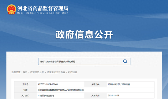168x99 pixels.
Task: Click the national emblem logo
Action: tap(12, 9)
